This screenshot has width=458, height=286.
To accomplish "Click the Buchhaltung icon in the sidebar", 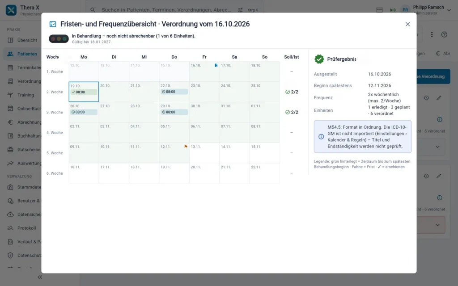I will pos(10,136).
